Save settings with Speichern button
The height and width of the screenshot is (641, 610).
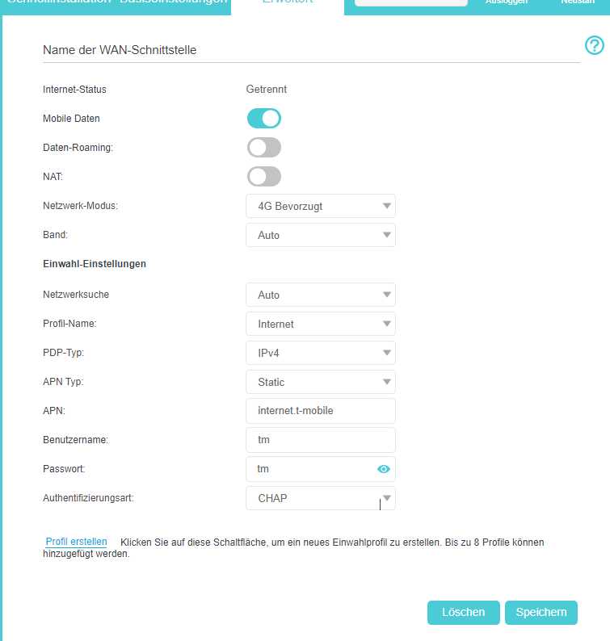(541, 612)
